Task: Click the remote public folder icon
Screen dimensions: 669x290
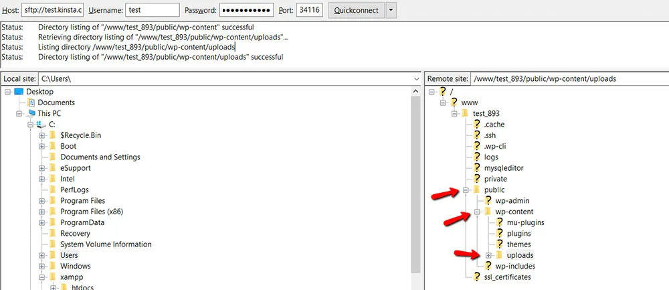Action: tap(476, 190)
